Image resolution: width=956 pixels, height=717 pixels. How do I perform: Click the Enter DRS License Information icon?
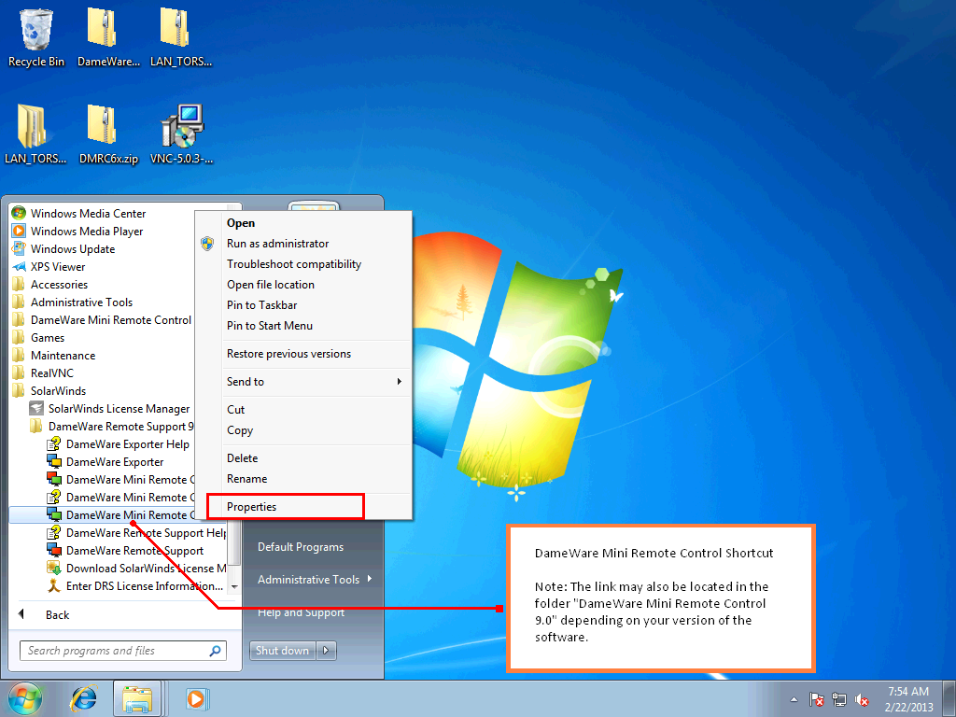point(54,585)
